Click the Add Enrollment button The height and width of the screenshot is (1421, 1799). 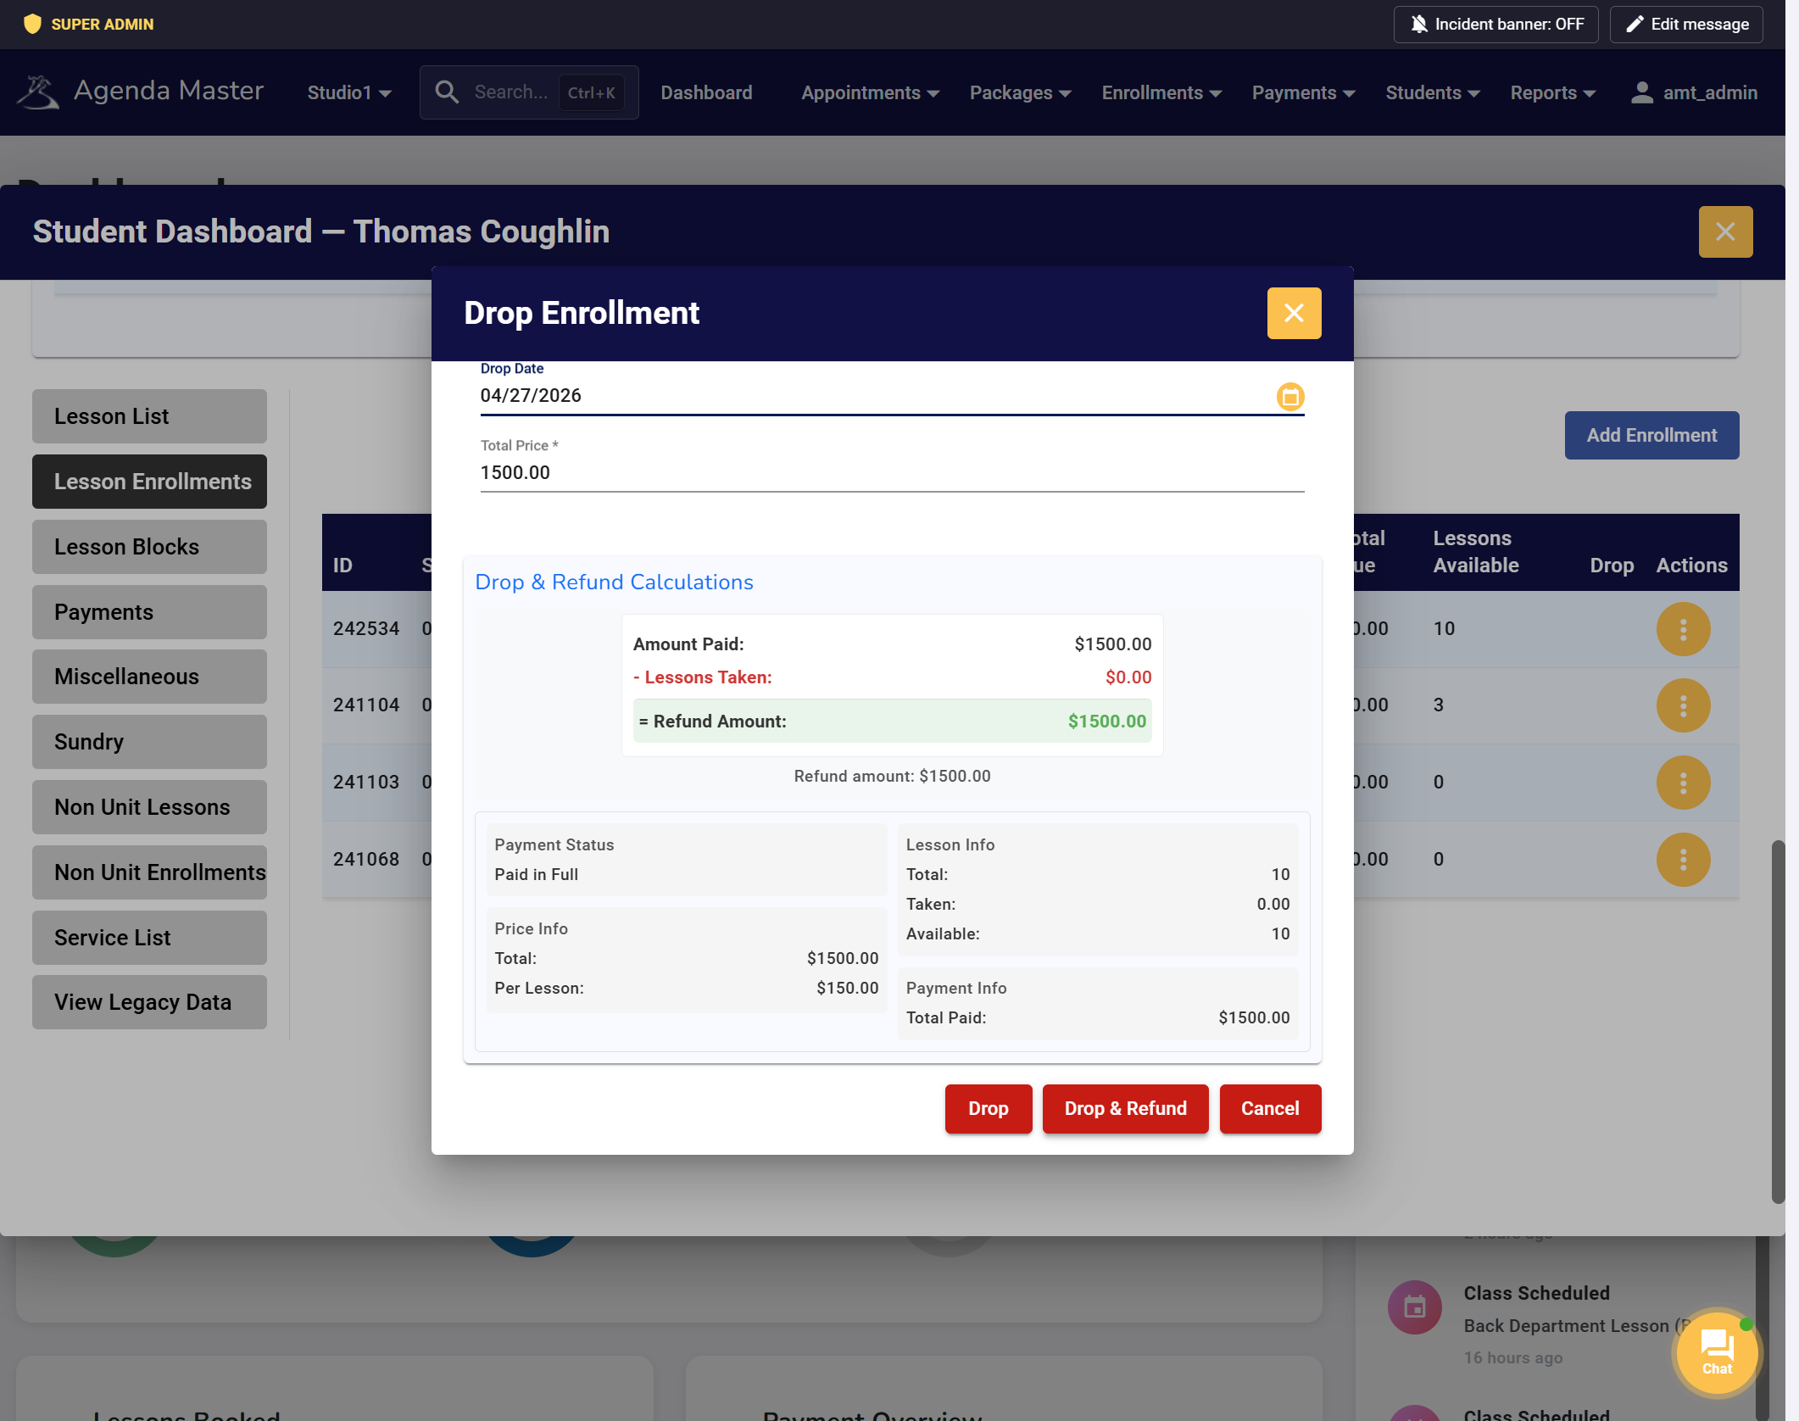[1651, 436]
